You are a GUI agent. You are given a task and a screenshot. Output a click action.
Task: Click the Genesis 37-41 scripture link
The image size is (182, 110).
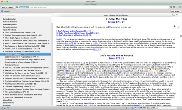[x=70, y=43]
